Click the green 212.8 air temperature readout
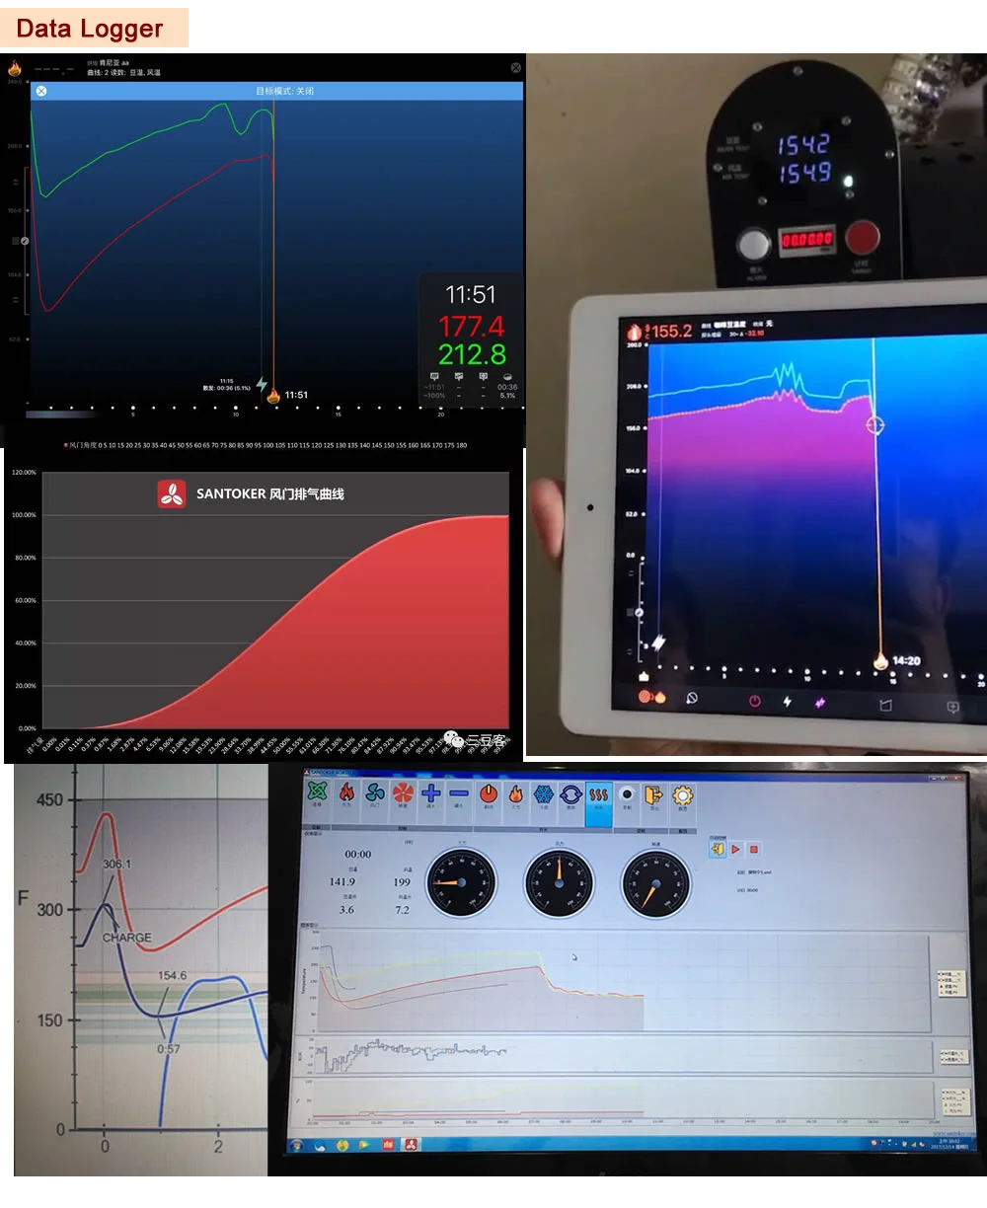This screenshot has height=1208, width=987. click(x=472, y=353)
